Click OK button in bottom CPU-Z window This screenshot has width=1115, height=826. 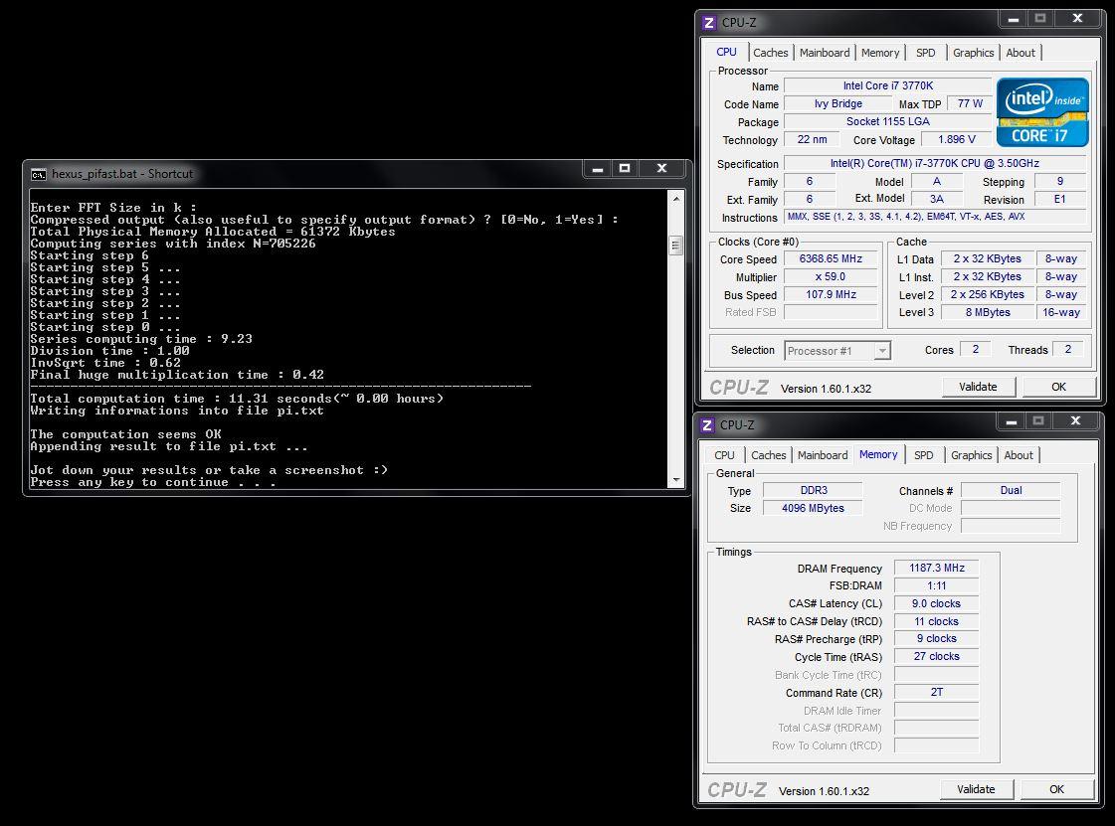click(x=1056, y=789)
